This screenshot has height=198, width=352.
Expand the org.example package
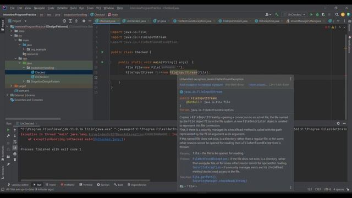[24, 49]
